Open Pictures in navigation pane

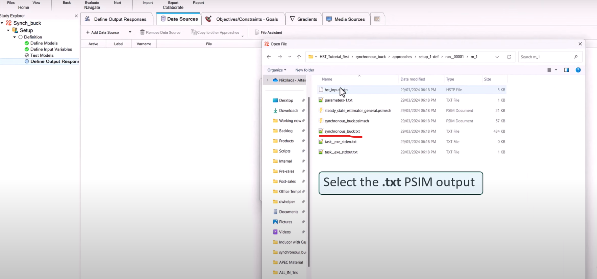pos(285,222)
